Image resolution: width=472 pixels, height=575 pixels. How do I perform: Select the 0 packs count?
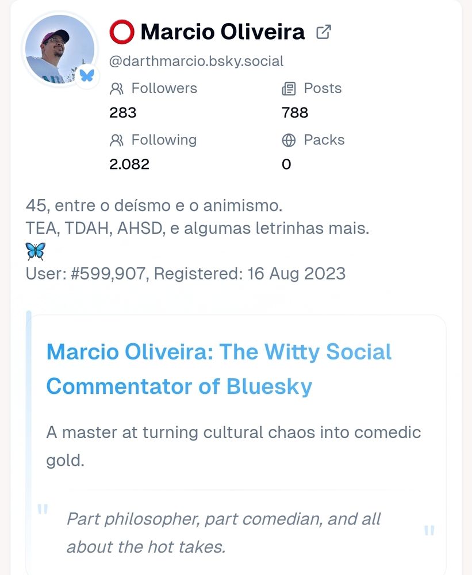286,164
